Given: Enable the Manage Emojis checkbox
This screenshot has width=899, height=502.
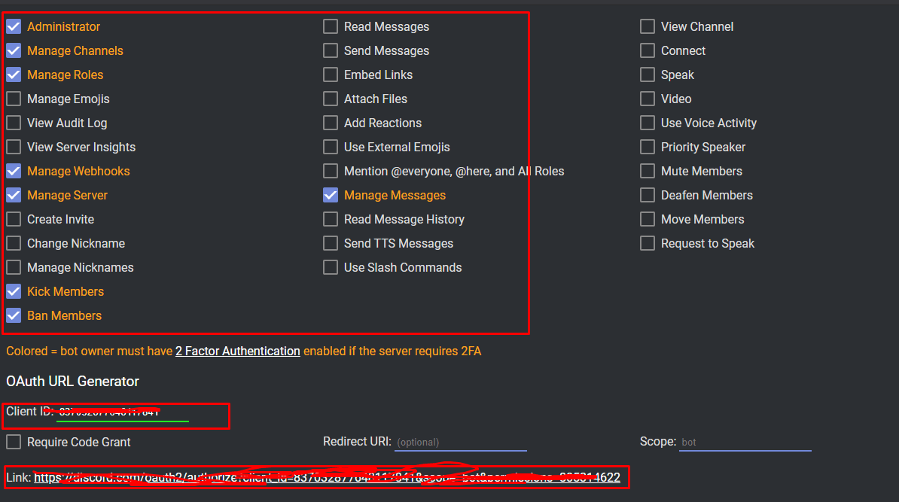Looking at the screenshot, I should pyautogui.click(x=14, y=99).
